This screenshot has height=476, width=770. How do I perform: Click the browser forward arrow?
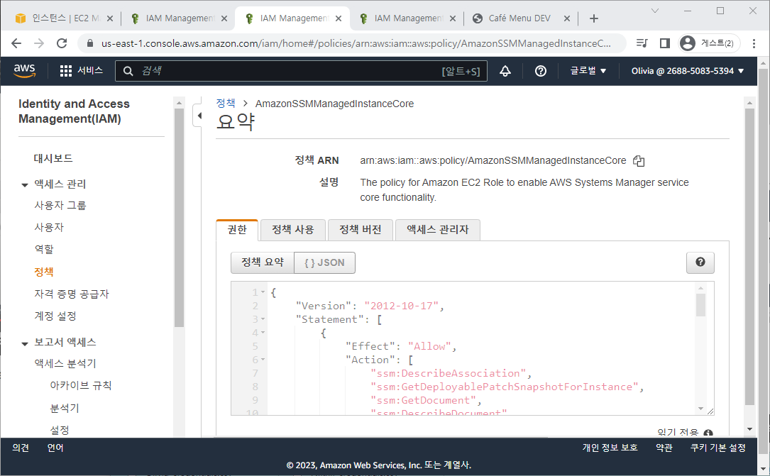[39, 43]
